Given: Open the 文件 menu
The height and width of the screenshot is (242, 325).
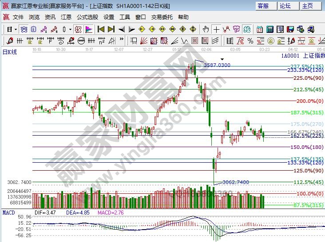Looking at the screenshot, I should (18, 17).
